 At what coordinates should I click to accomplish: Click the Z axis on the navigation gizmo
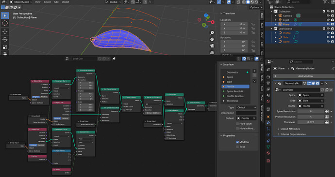point(206,15)
